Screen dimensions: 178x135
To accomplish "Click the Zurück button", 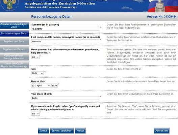I will 44,131.
